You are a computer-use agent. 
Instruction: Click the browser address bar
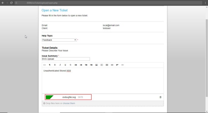(x=108, y=3)
